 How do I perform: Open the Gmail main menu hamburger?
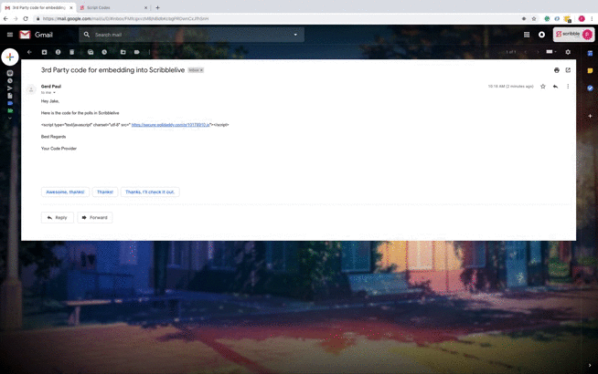click(10, 35)
